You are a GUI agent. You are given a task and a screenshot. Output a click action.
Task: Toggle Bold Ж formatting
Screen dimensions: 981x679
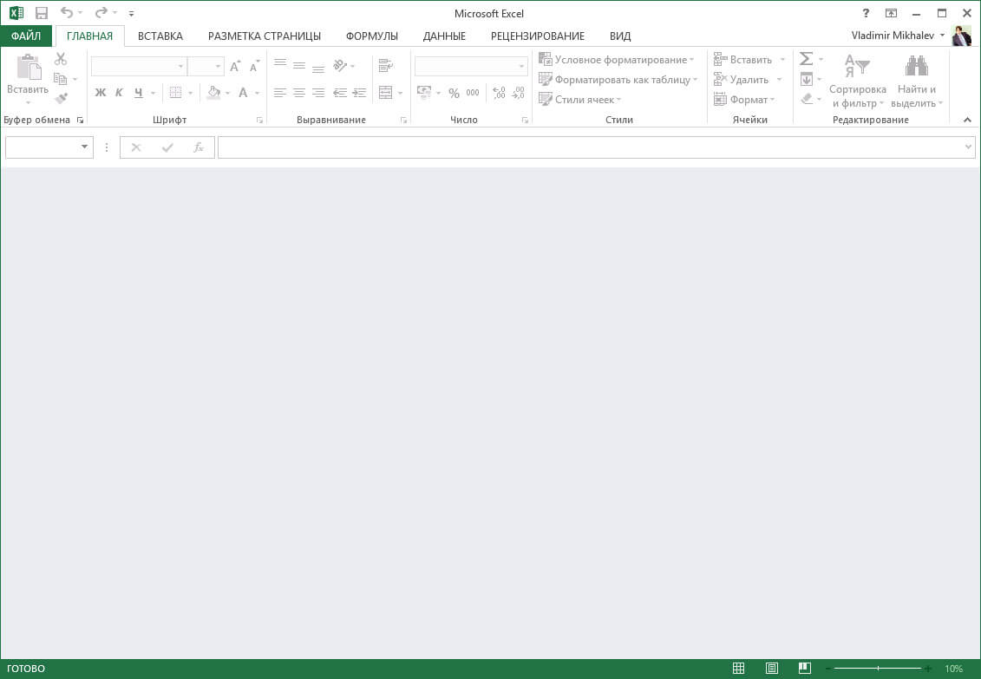tap(100, 93)
